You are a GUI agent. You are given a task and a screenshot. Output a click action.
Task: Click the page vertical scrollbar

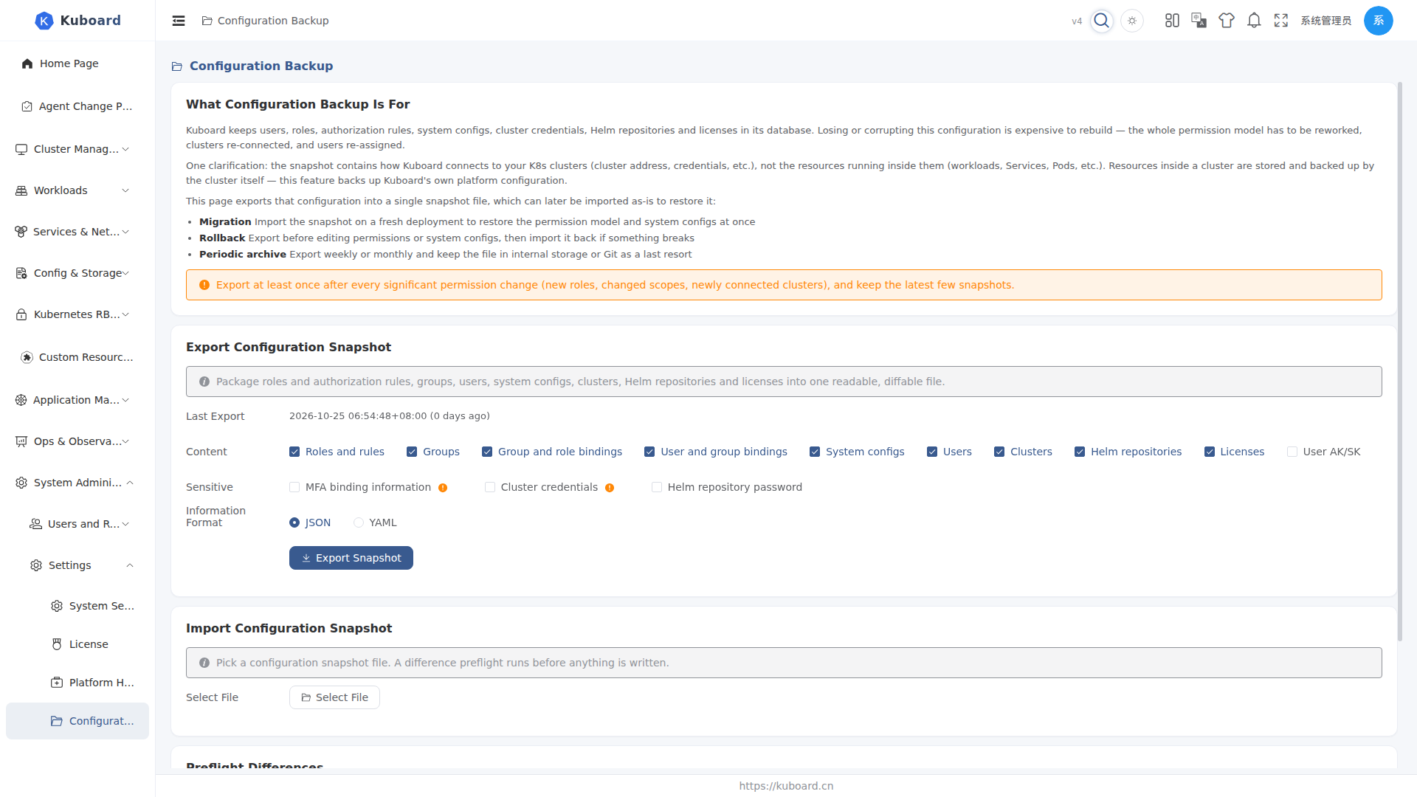pyautogui.click(x=1400, y=362)
